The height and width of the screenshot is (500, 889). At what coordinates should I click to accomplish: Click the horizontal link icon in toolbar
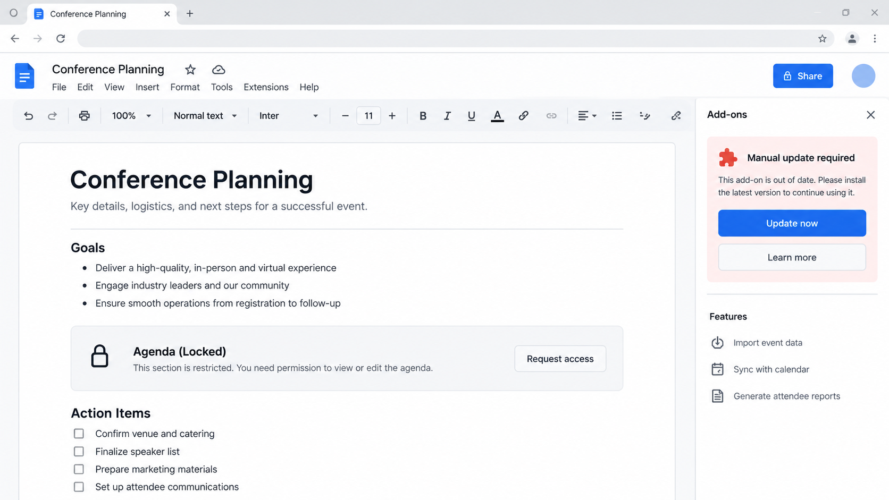[x=551, y=115]
